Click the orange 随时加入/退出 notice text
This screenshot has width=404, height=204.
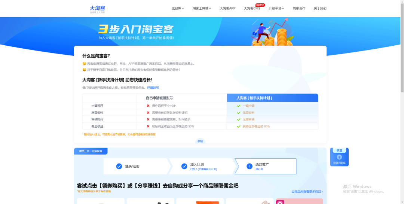coord(119,134)
